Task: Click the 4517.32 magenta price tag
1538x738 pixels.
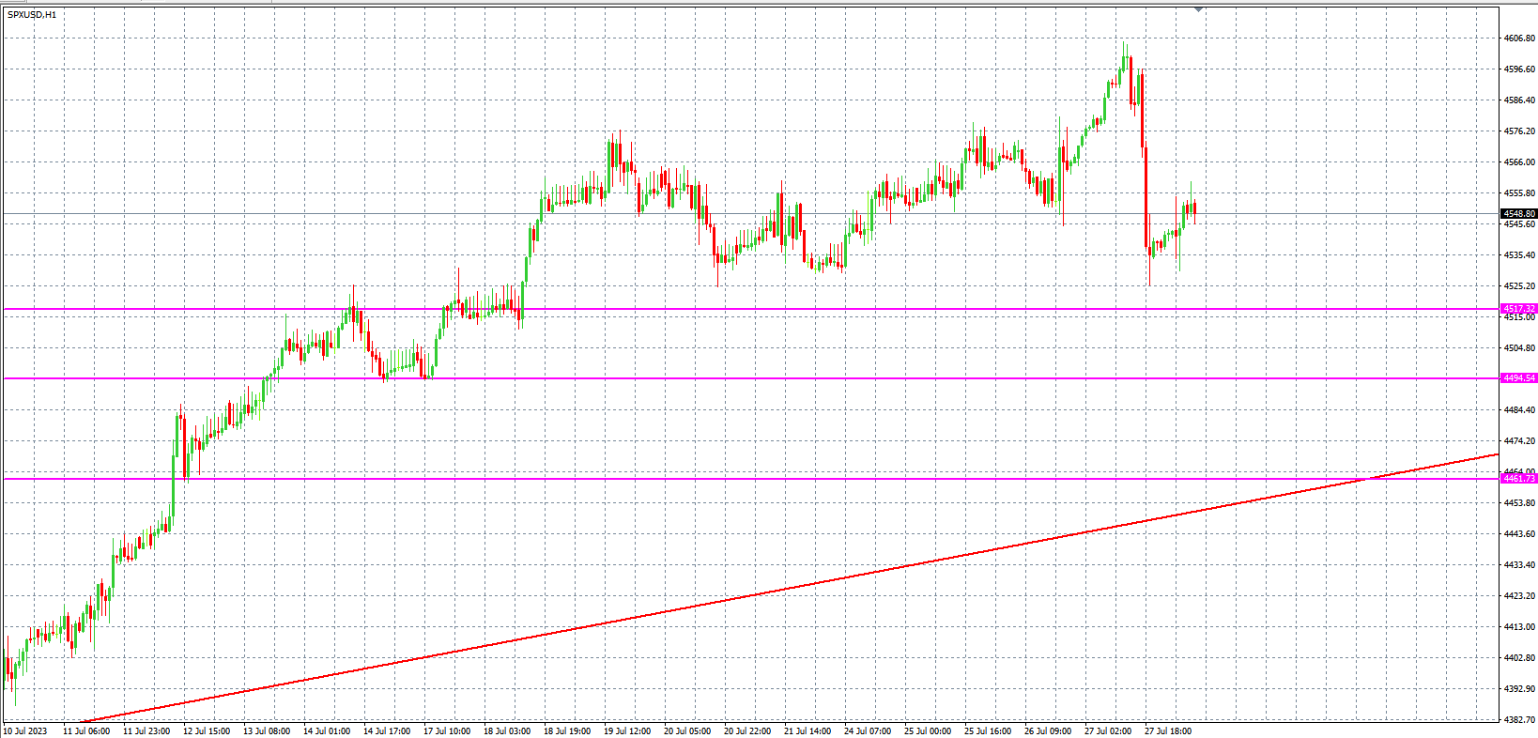Action: tap(1518, 308)
